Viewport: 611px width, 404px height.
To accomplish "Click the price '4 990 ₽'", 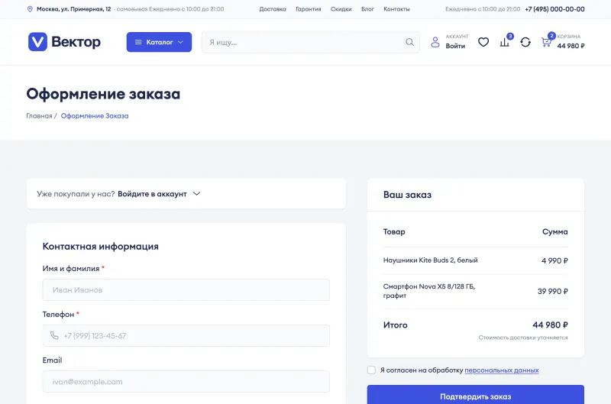I will tap(554, 260).
